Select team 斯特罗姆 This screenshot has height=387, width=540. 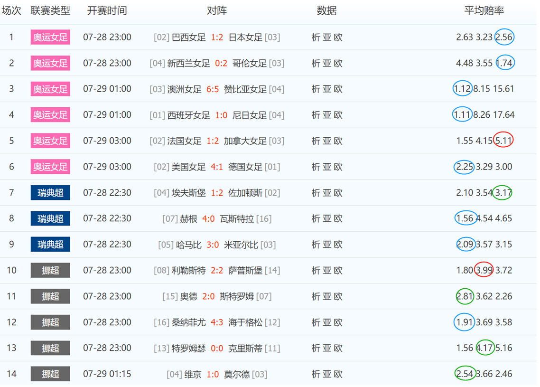coord(237,296)
